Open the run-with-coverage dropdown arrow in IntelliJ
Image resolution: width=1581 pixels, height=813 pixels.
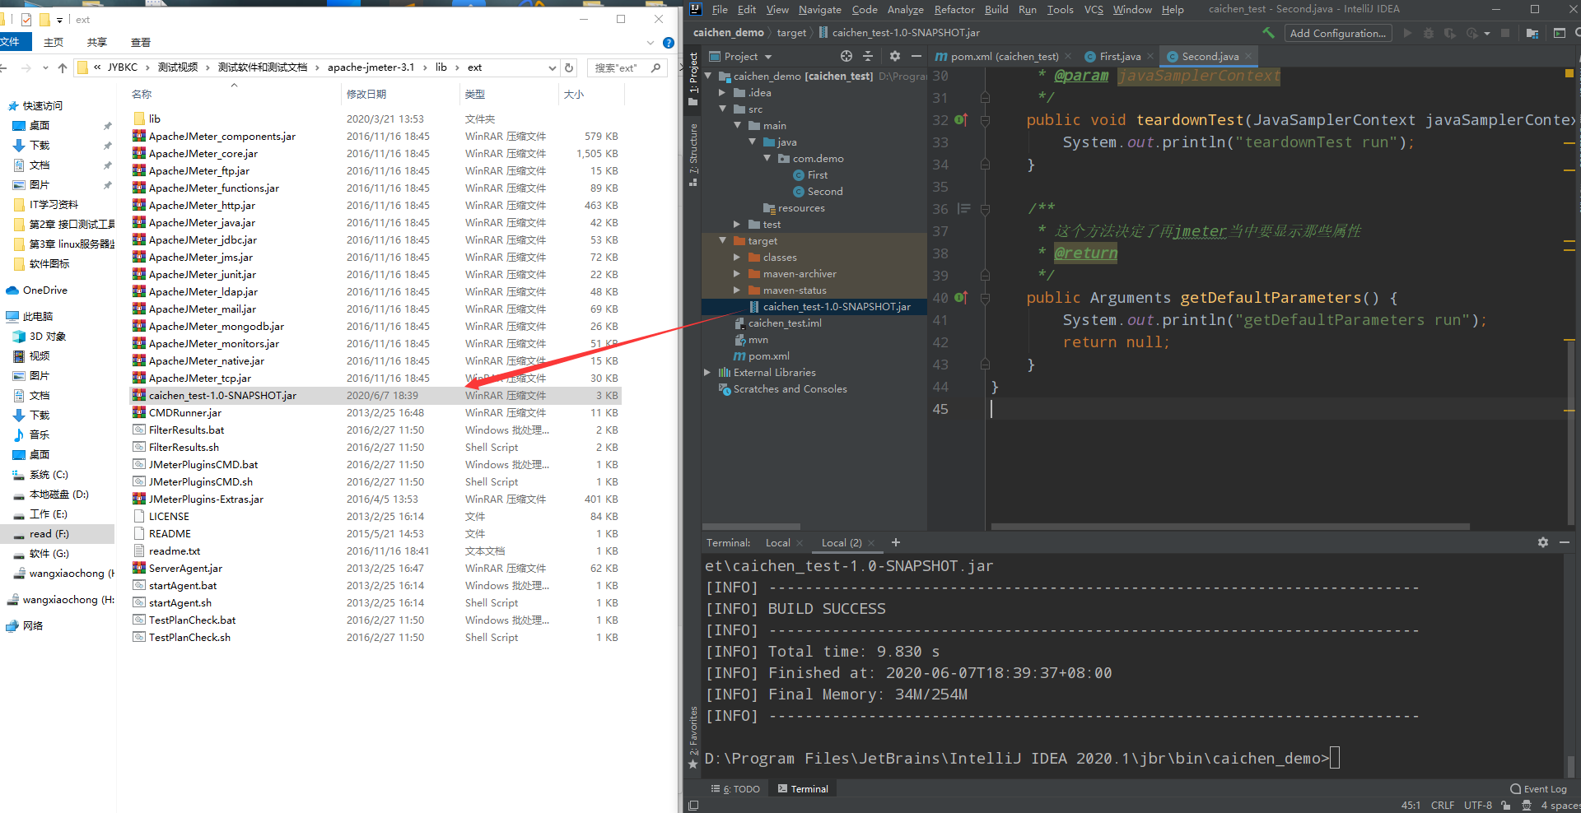[x=1487, y=34]
